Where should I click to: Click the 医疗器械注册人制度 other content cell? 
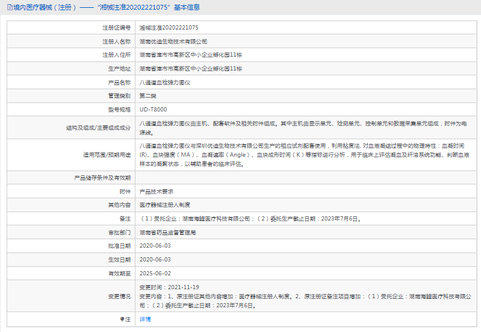pos(164,205)
